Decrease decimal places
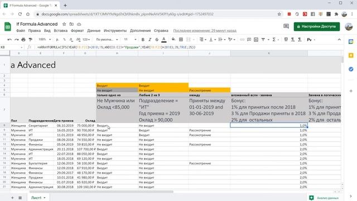 coord(71,40)
